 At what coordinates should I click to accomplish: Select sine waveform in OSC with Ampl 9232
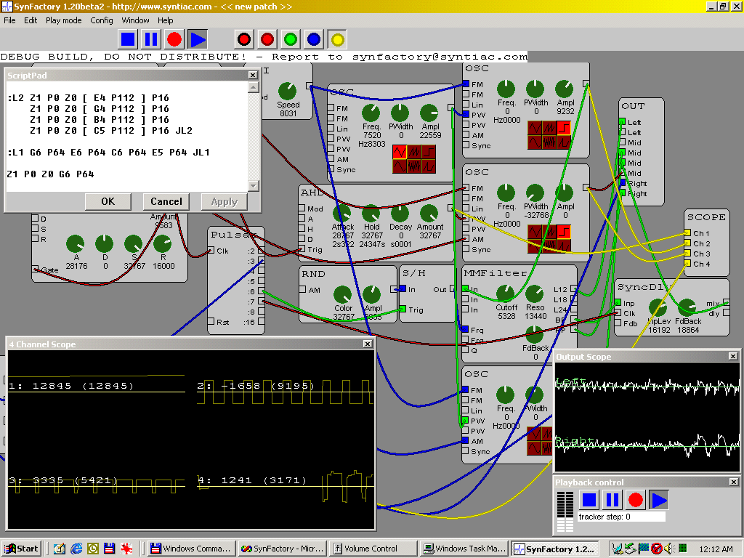(535, 142)
